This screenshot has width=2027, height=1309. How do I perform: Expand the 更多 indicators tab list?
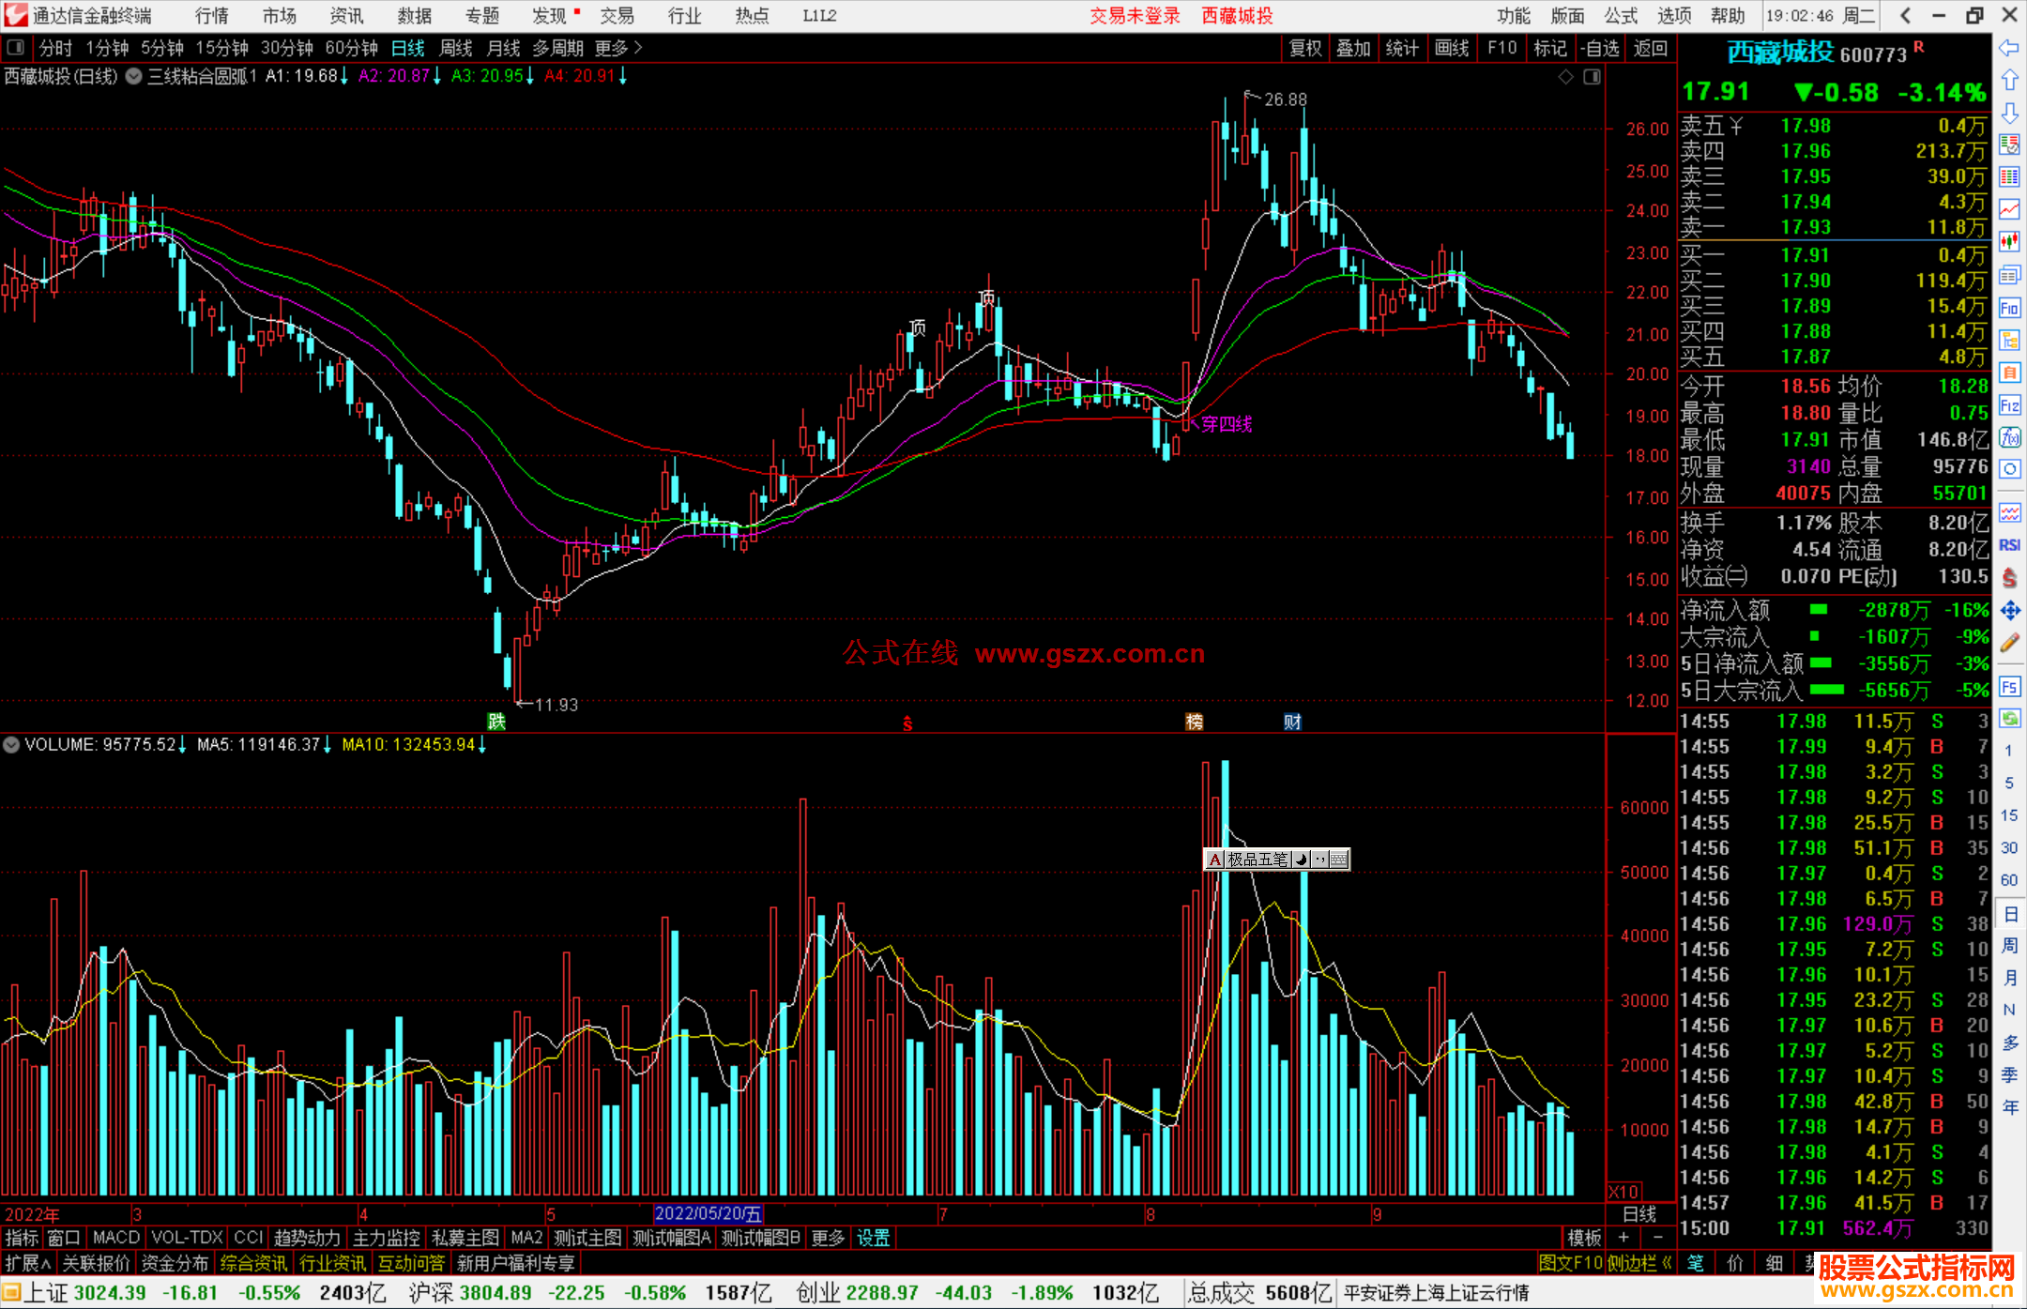tap(828, 1238)
